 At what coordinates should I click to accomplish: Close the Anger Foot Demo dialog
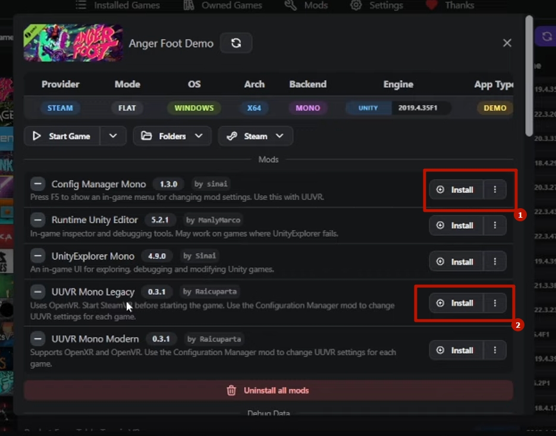(507, 43)
